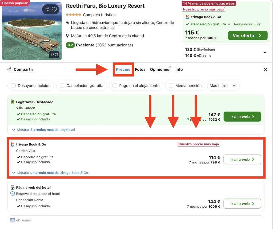
Task: Tick the Media pensión filter checkbox
Action: coord(171,86)
